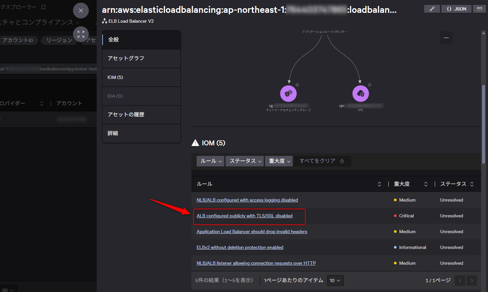Open ELBv2 without deletion protection enabled rule
The width and height of the screenshot is (488, 292).
coord(240,248)
